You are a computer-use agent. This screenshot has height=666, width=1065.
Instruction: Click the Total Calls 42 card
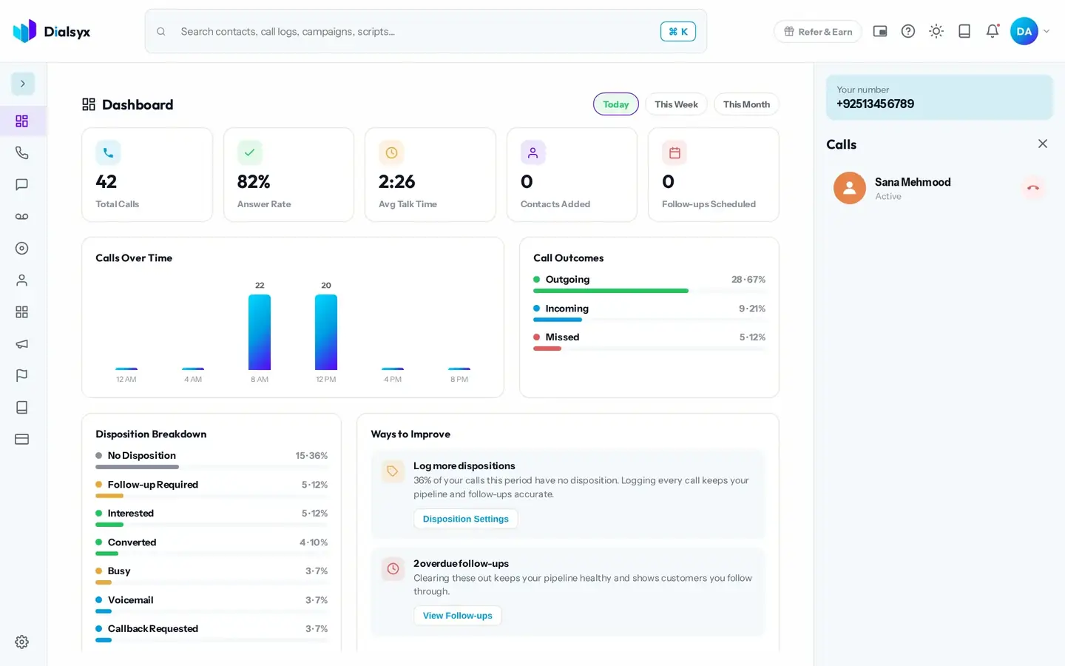(x=147, y=175)
